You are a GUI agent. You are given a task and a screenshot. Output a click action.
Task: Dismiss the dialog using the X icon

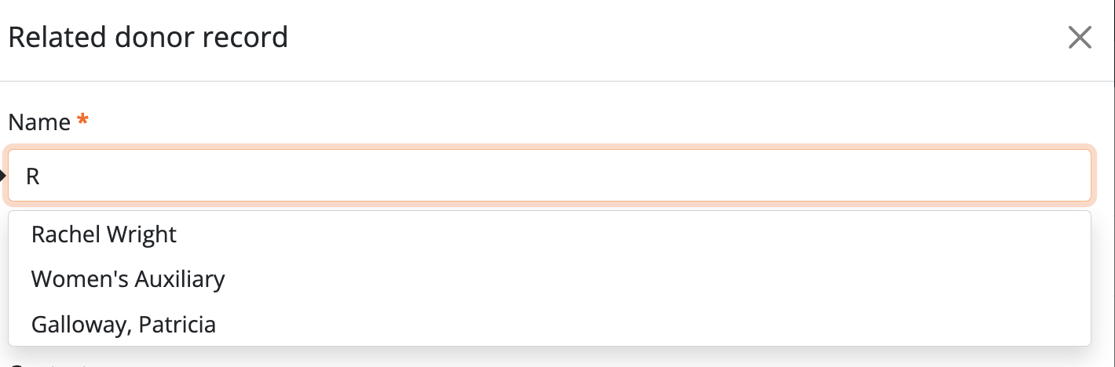[1080, 38]
